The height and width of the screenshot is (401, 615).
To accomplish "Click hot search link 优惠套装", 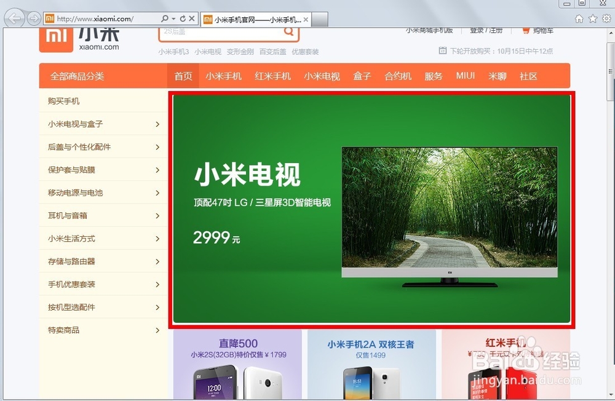I will [x=305, y=52].
